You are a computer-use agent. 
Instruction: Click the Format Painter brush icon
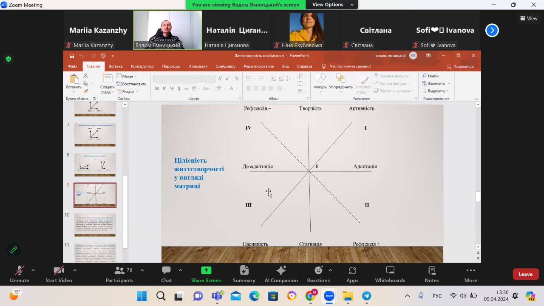85,91
